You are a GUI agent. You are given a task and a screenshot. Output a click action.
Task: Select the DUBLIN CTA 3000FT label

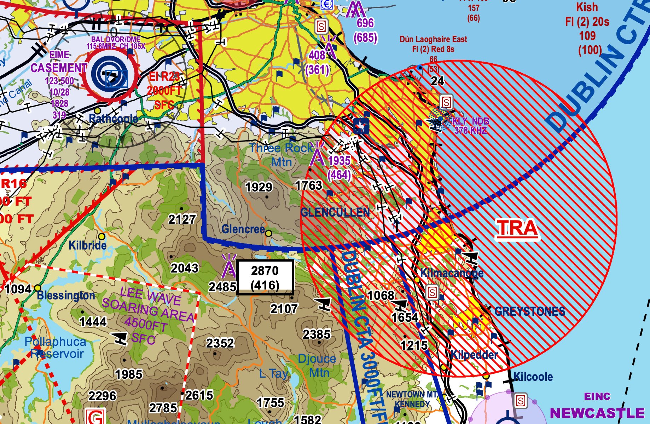coord(364,336)
